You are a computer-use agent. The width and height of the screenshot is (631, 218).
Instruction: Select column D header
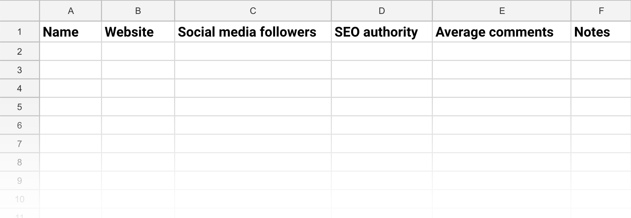(382, 11)
